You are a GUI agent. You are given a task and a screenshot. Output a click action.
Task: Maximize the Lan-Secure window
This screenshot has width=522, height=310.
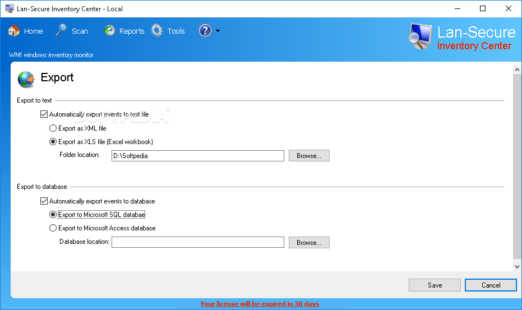[x=483, y=8]
